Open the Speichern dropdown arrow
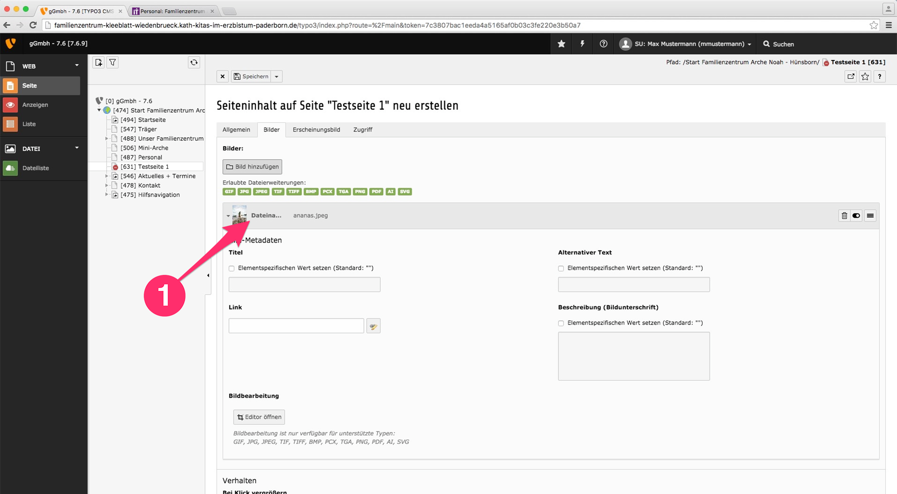Viewport: 897px width, 494px height. pos(277,76)
